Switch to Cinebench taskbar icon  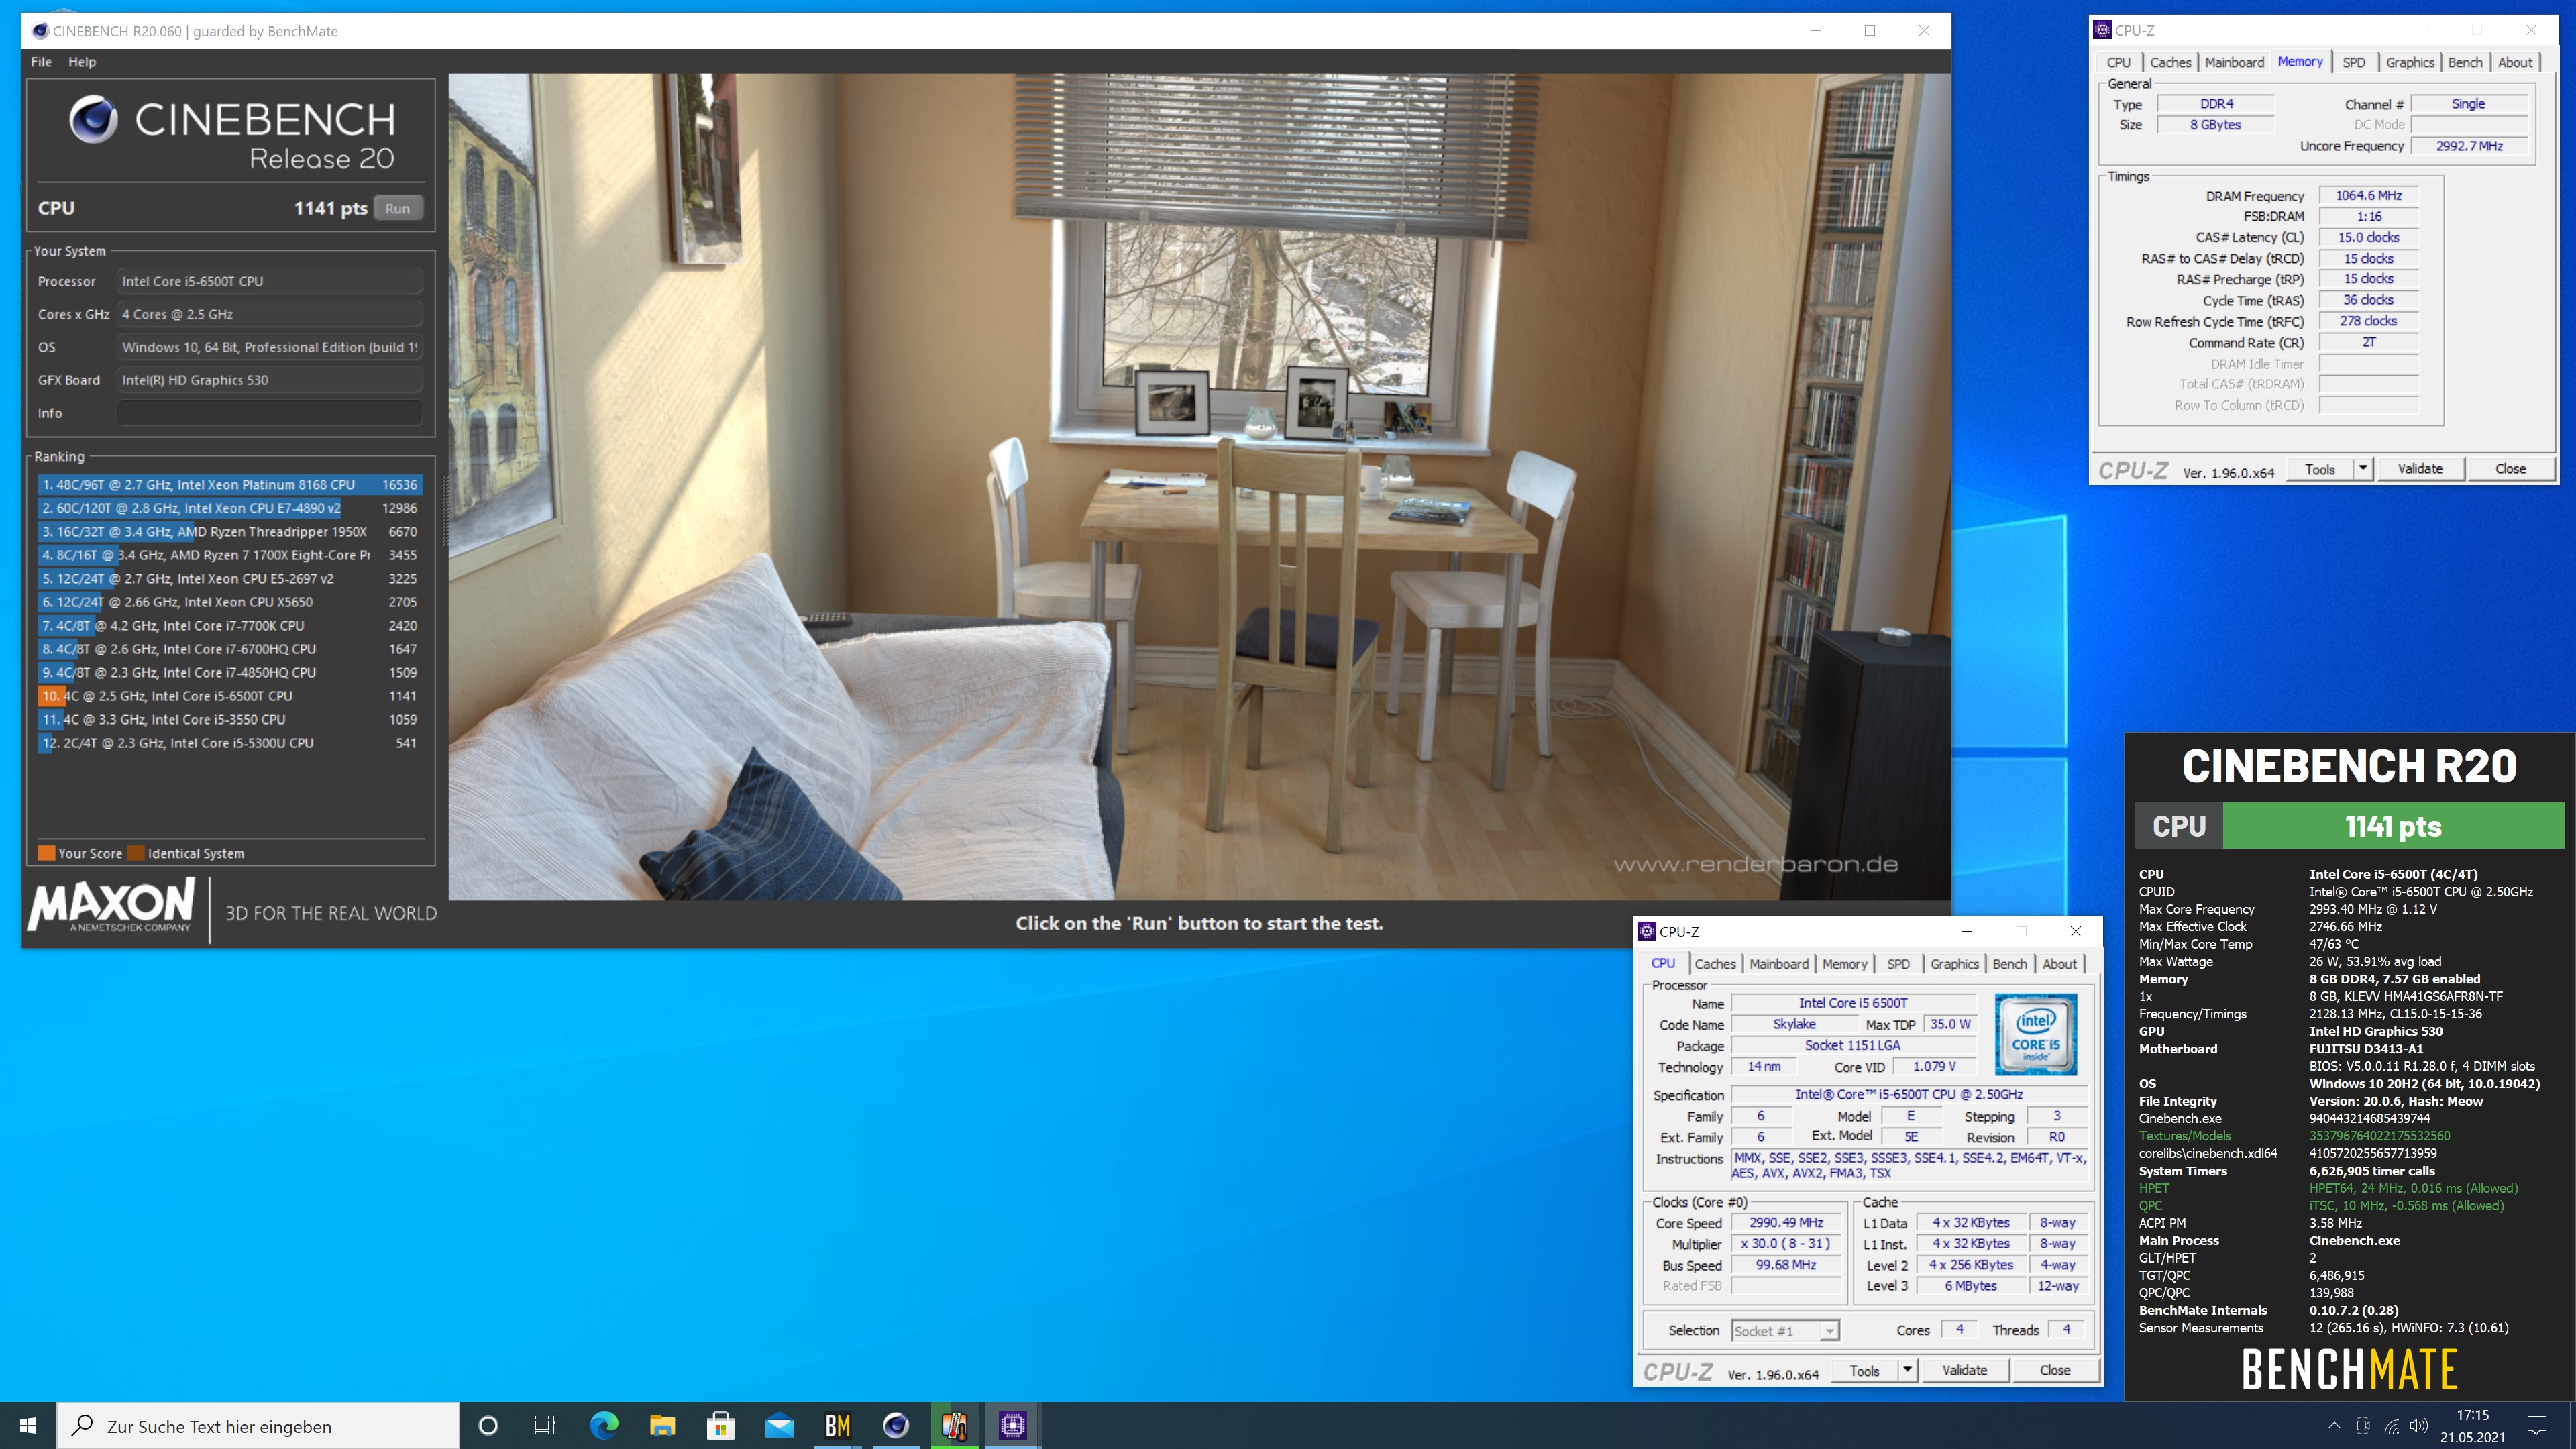tap(896, 1425)
